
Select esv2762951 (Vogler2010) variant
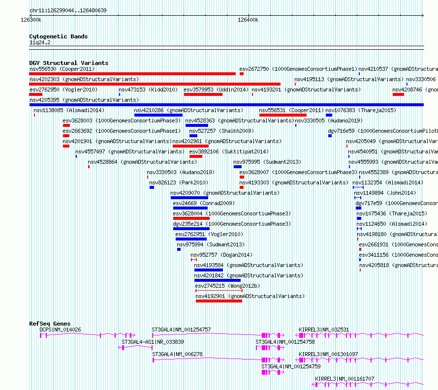point(209,234)
